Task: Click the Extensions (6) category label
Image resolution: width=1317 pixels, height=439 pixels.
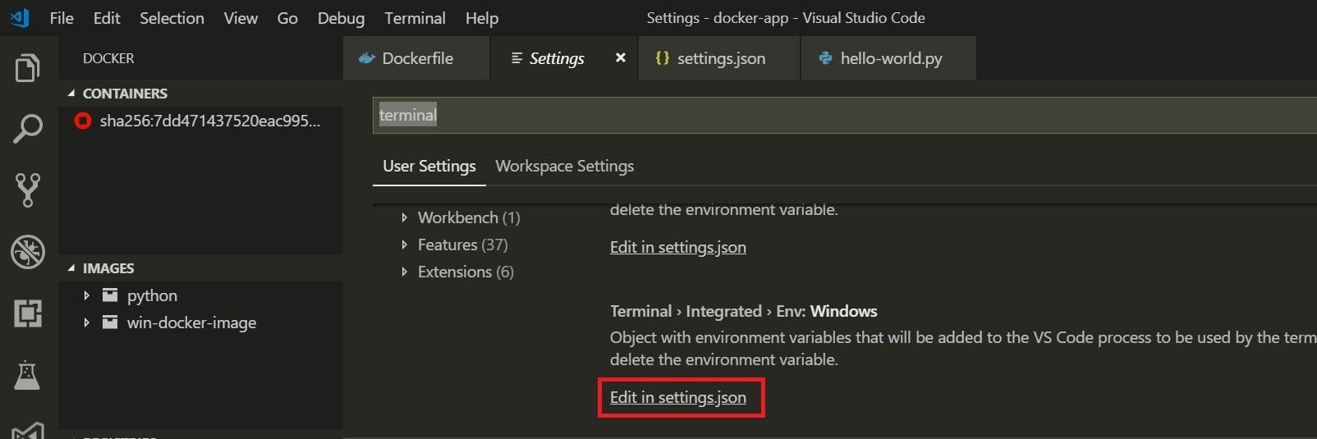Action: pyautogui.click(x=466, y=272)
